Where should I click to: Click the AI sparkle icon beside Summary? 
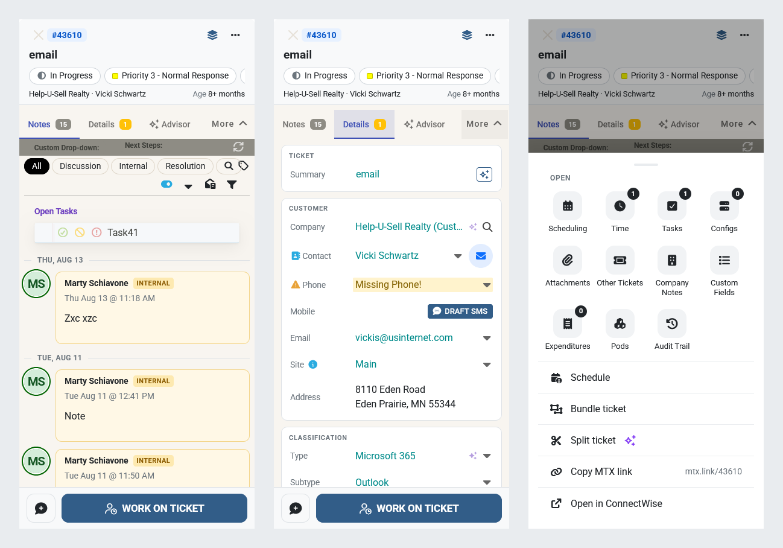[x=484, y=174]
